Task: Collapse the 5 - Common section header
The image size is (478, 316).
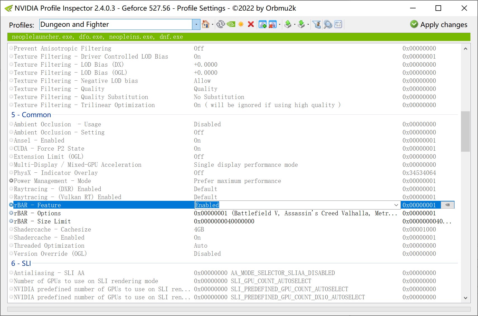Action: [x=31, y=115]
